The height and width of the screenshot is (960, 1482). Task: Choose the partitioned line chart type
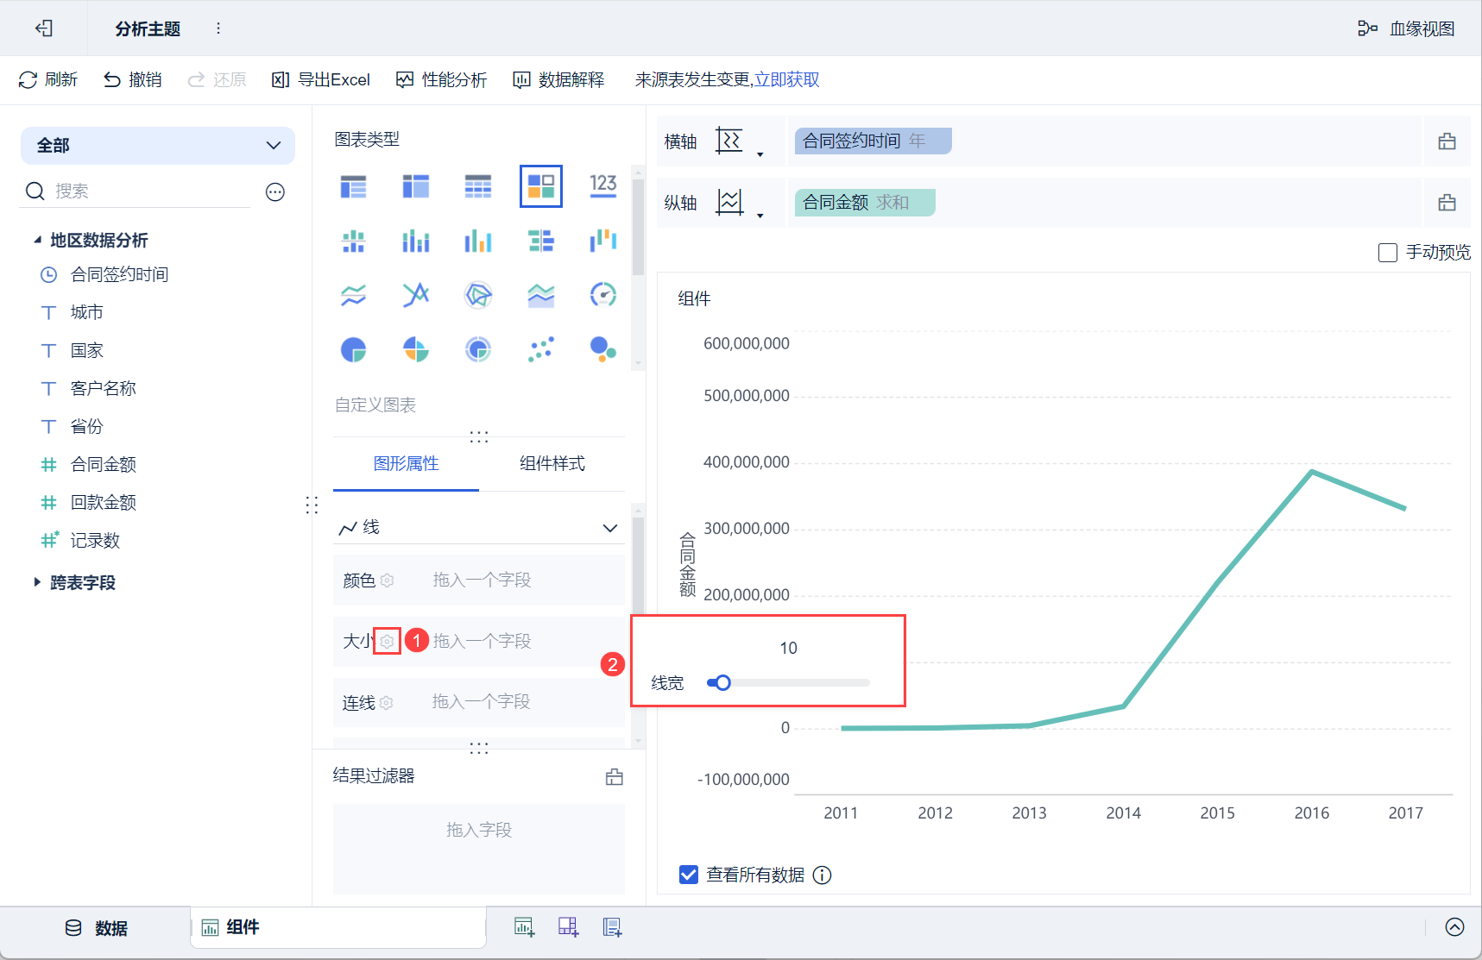tap(354, 295)
